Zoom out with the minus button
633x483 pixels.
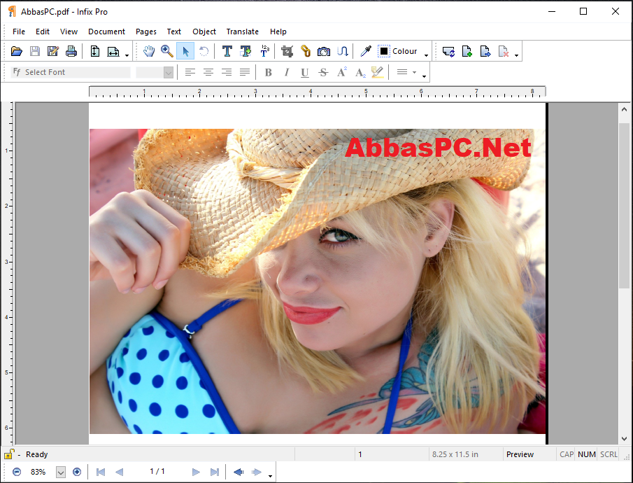(x=17, y=472)
